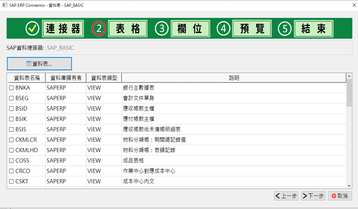Click VIEW type cell in CKMLCR row
358x209 pixels.
[104, 139]
